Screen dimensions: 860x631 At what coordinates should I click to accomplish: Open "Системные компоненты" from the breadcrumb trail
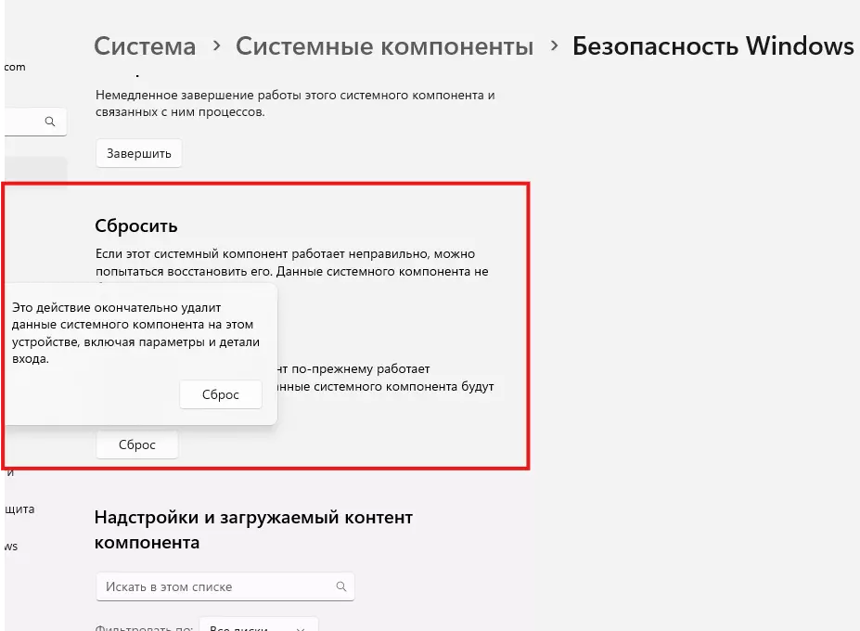coord(384,45)
